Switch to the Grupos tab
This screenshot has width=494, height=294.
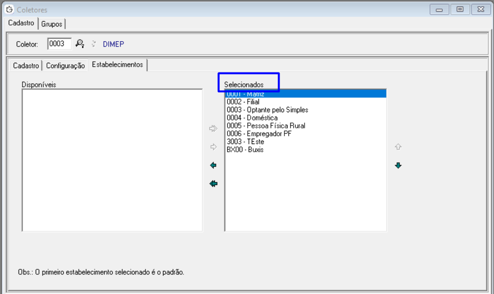pyautogui.click(x=51, y=24)
